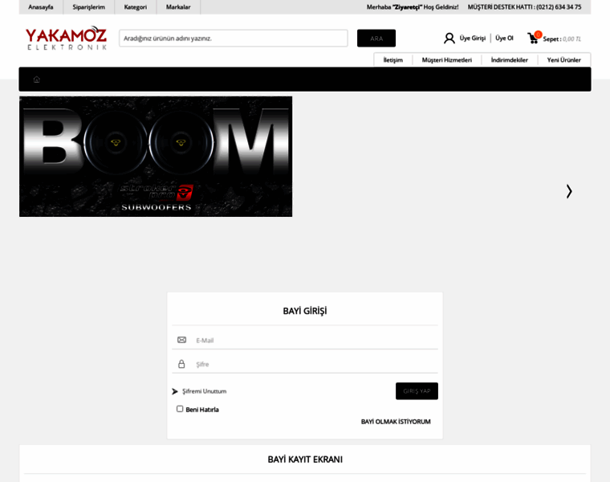Focus the product search input field

pos(234,38)
